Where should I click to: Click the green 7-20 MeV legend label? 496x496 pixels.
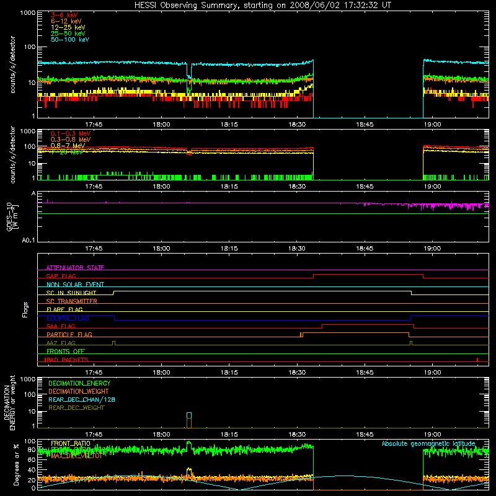67,152
